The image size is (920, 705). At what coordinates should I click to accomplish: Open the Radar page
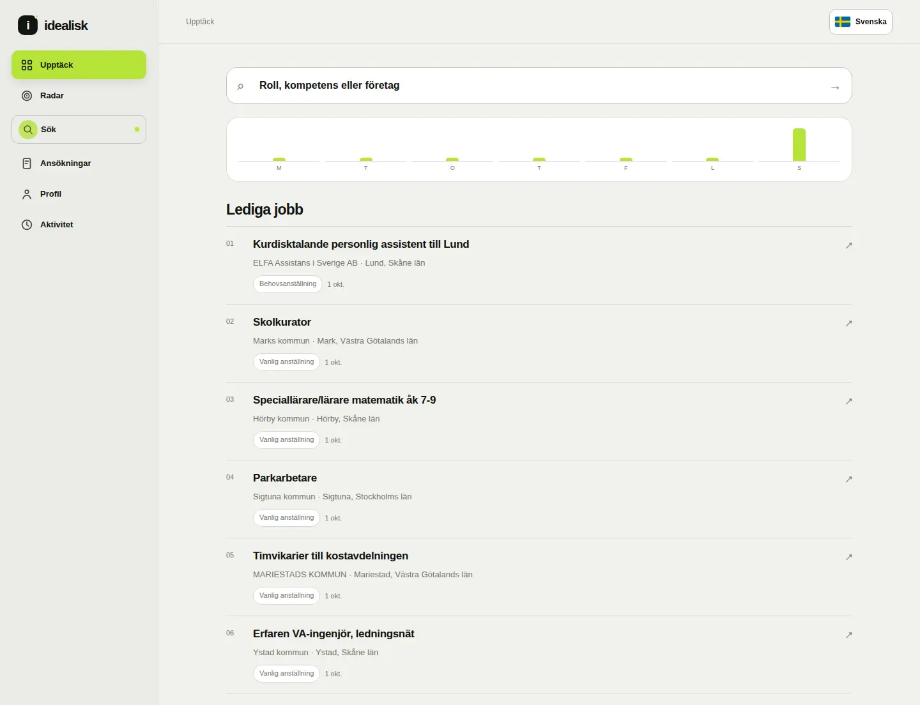pos(79,96)
